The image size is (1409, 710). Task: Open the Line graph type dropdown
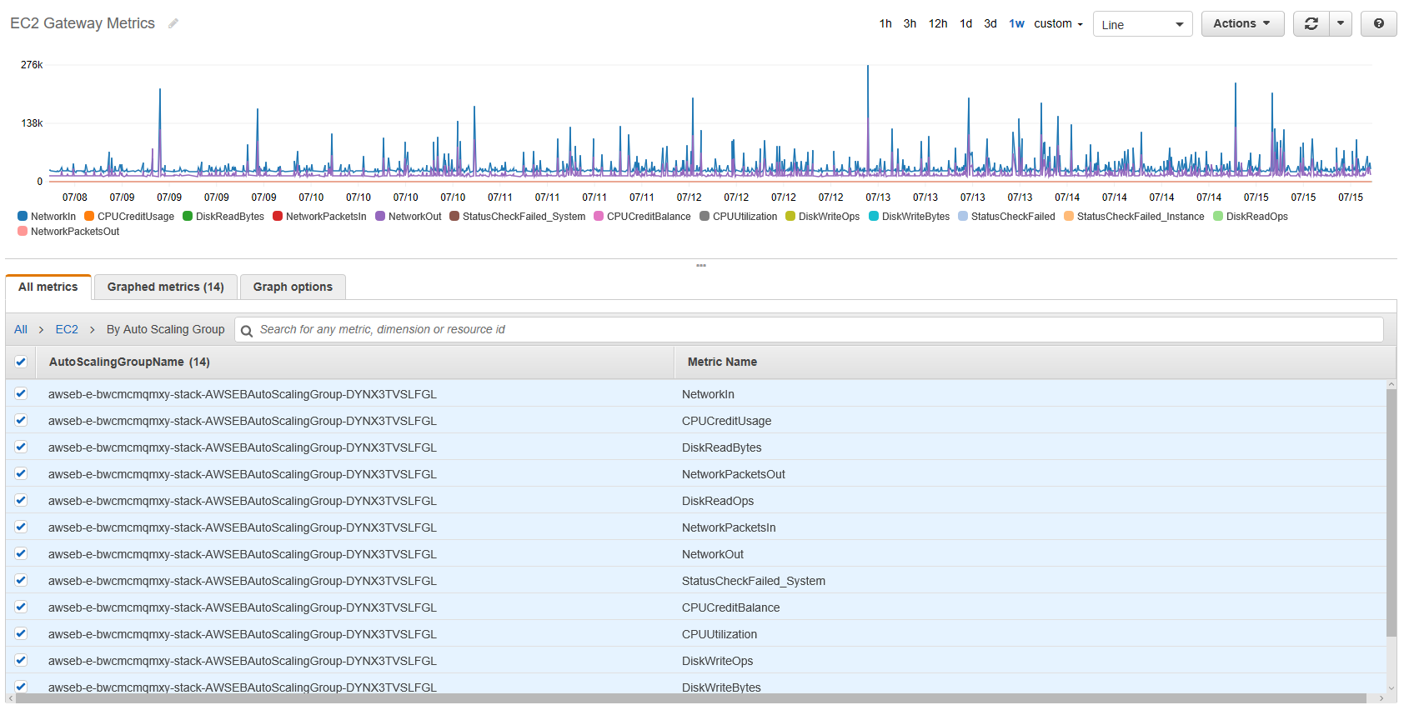click(x=1142, y=24)
